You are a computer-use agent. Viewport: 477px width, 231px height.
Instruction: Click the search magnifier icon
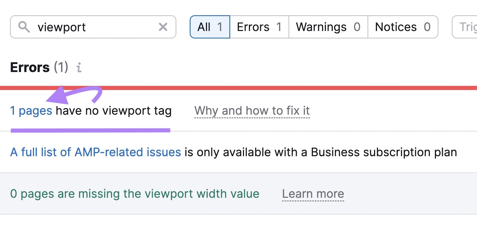[x=24, y=27]
